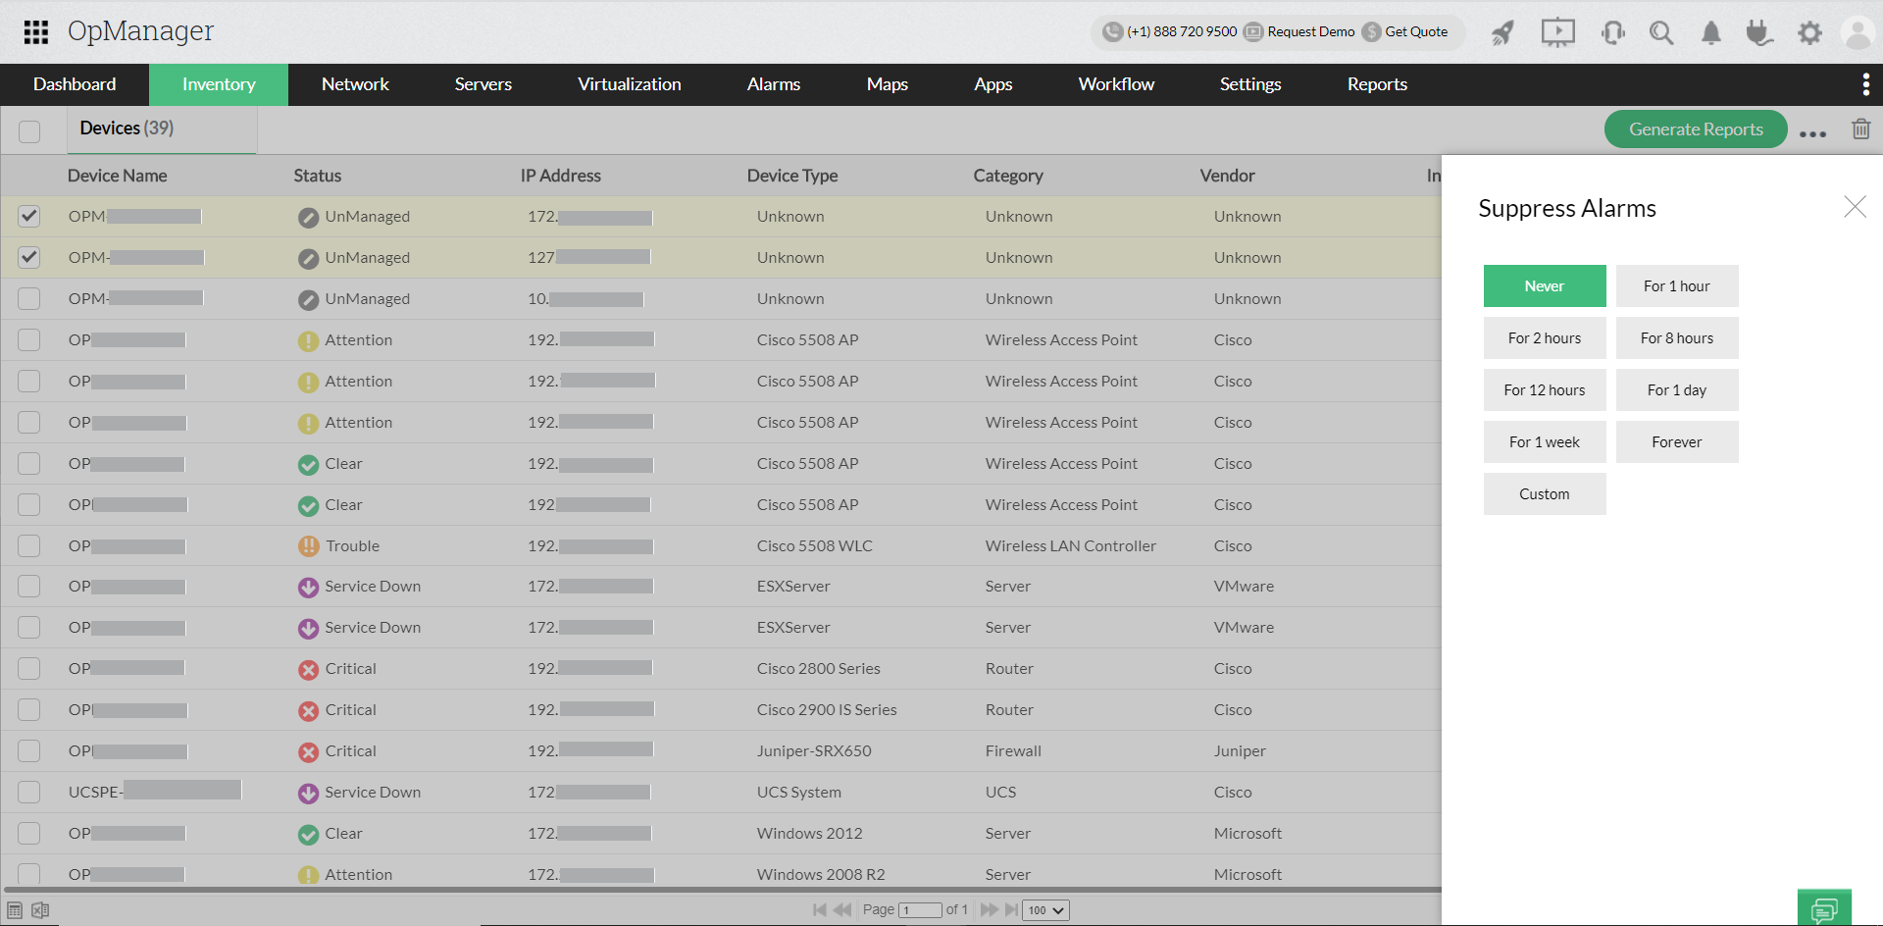The width and height of the screenshot is (1883, 926).
Task: Suppress alarms For 1 hour
Action: (1677, 286)
